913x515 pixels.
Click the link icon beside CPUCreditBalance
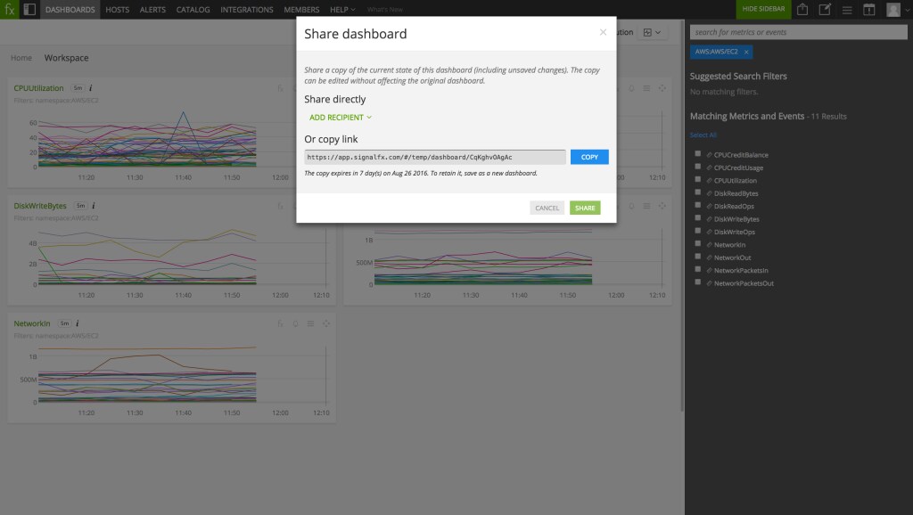(x=709, y=155)
